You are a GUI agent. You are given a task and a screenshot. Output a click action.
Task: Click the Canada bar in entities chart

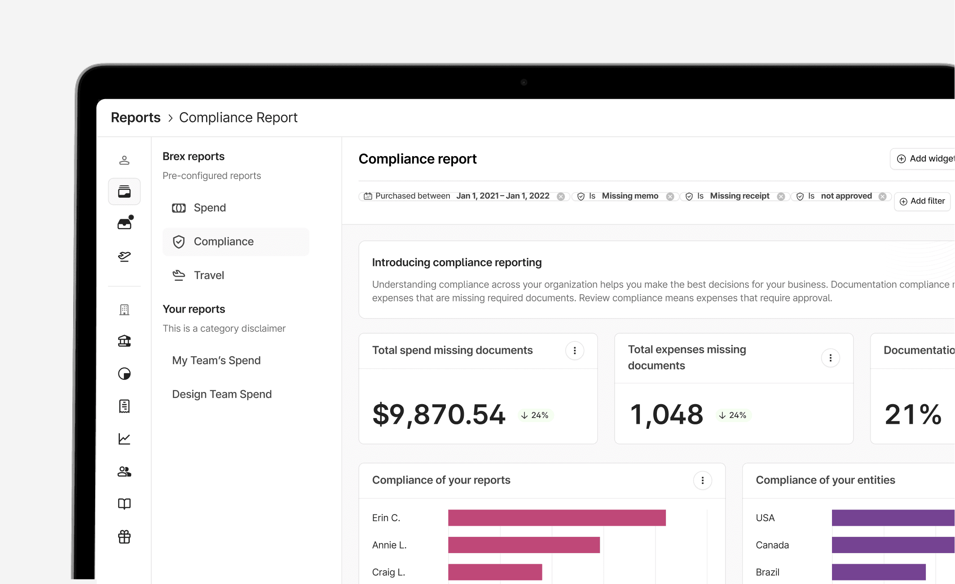[x=893, y=545]
